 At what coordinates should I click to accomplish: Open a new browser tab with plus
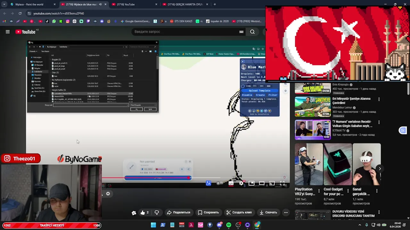(x=215, y=4)
